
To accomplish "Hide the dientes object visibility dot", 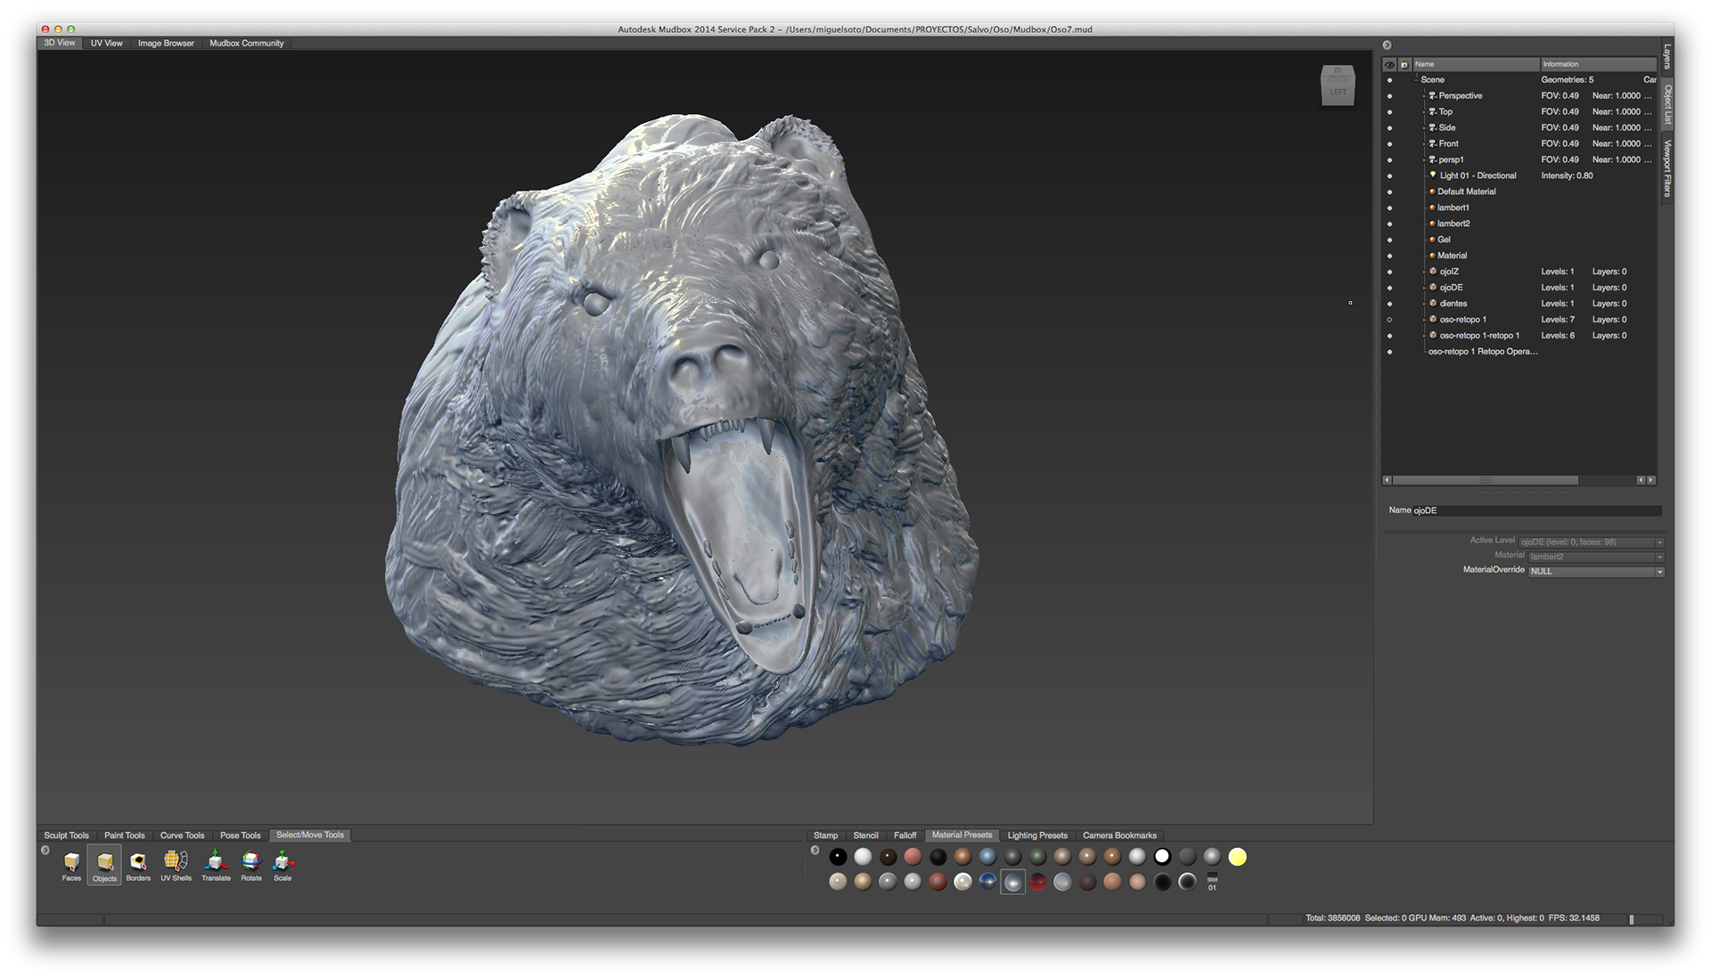I will 1389,304.
